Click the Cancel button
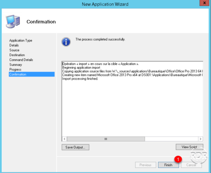 [x=191, y=165]
